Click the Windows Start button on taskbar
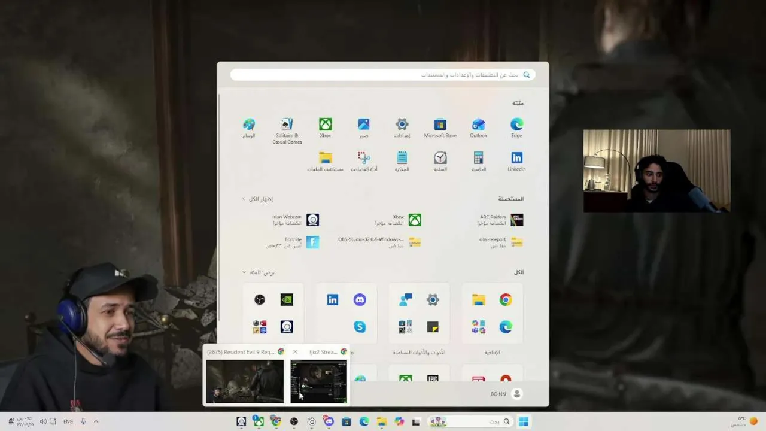766x431 pixels. click(524, 421)
